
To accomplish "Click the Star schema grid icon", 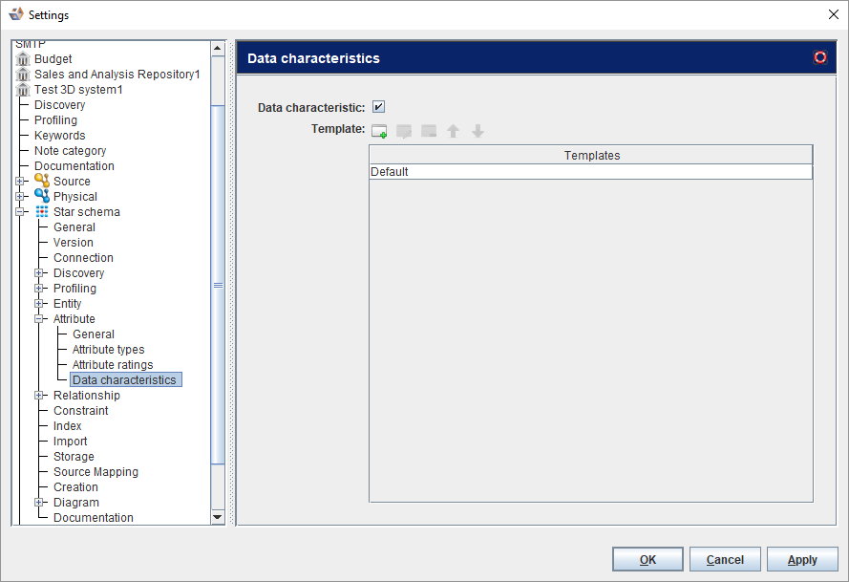I will click(x=42, y=211).
